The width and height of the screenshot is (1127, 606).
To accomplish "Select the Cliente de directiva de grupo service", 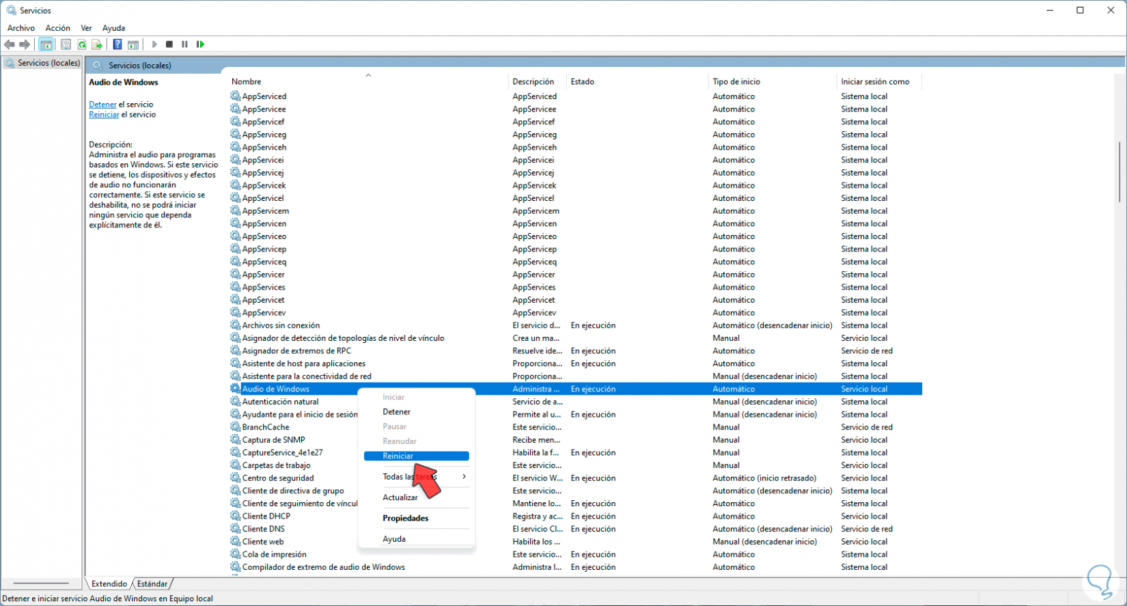I will (x=293, y=491).
